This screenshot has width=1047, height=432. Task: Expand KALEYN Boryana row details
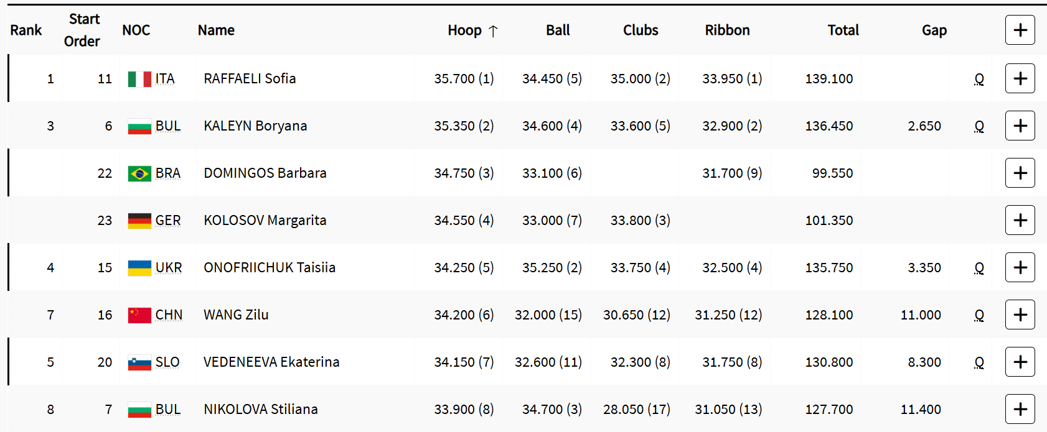[1020, 126]
